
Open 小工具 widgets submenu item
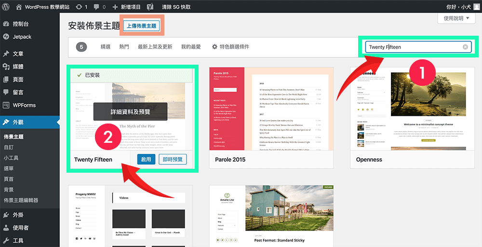tap(11, 158)
